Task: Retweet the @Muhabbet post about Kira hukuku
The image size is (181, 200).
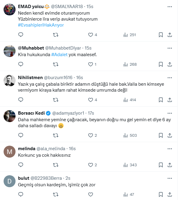Action: pyautogui.click(x=56, y=64)
